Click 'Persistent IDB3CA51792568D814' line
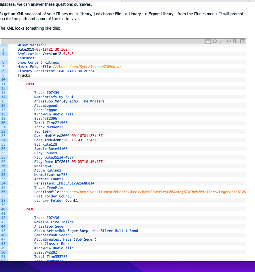Image resolution: width=255 pixels, height=272 pixels. [x=64, y=183]
